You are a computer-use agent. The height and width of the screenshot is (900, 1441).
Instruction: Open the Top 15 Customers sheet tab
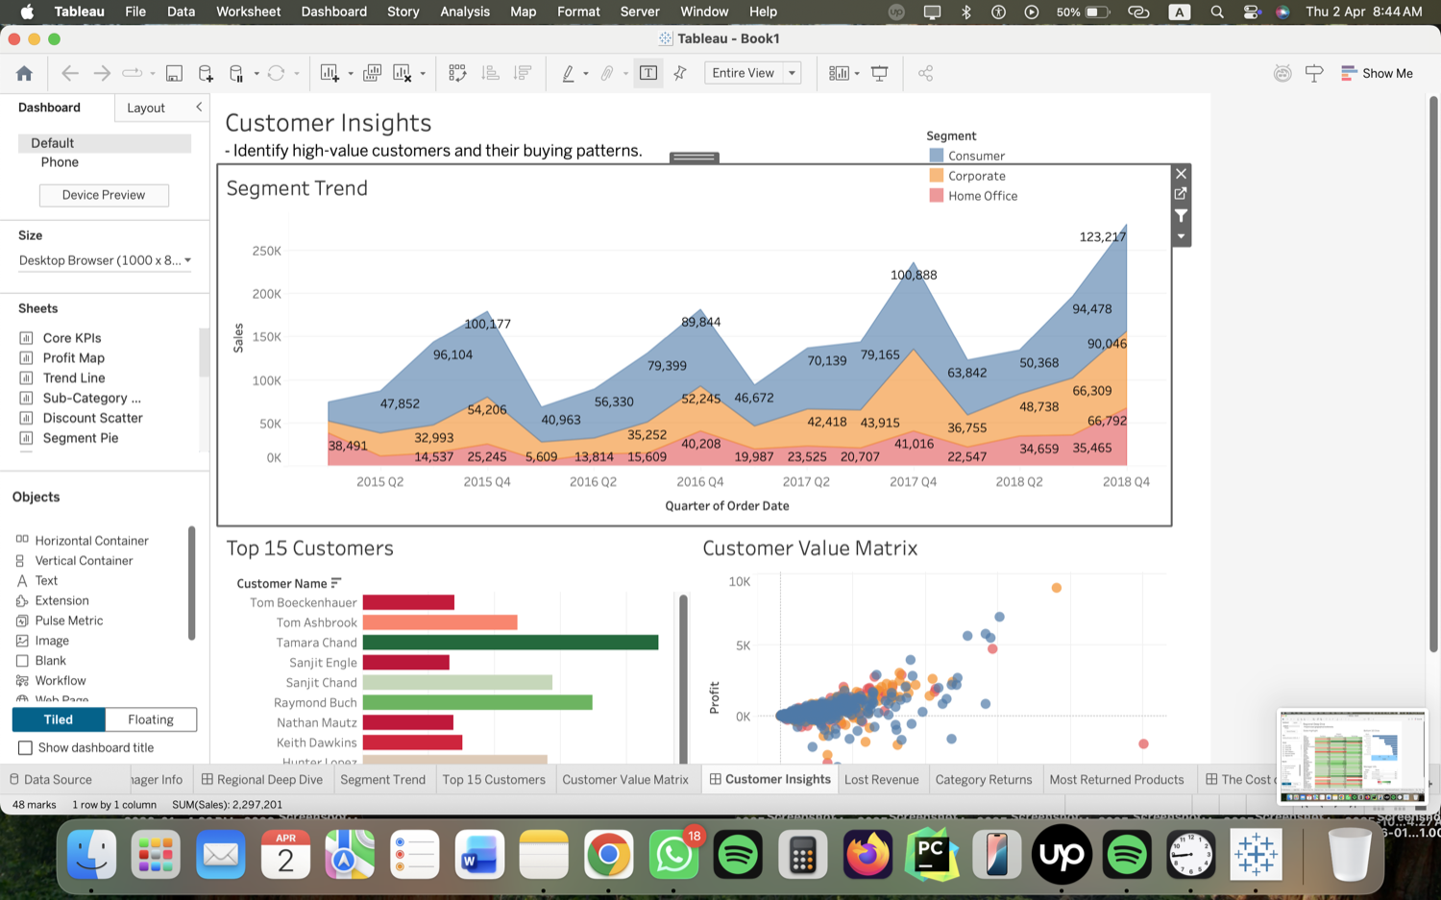pos(494,779)
